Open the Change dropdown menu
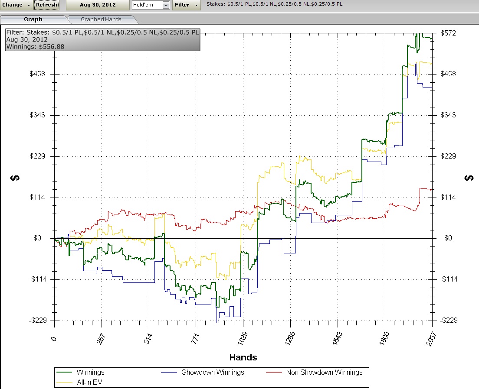479x389 pixels. coord(16,5)
